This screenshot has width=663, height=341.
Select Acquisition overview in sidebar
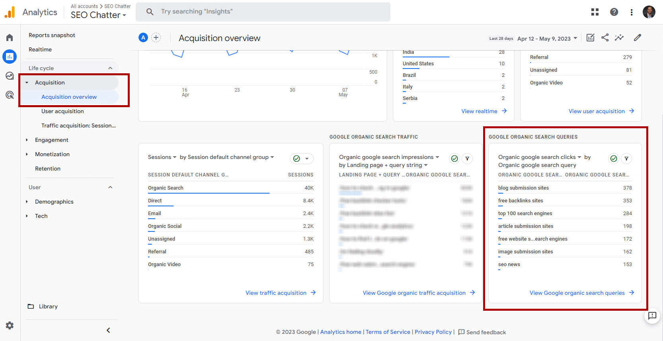(x=69, y=97)
